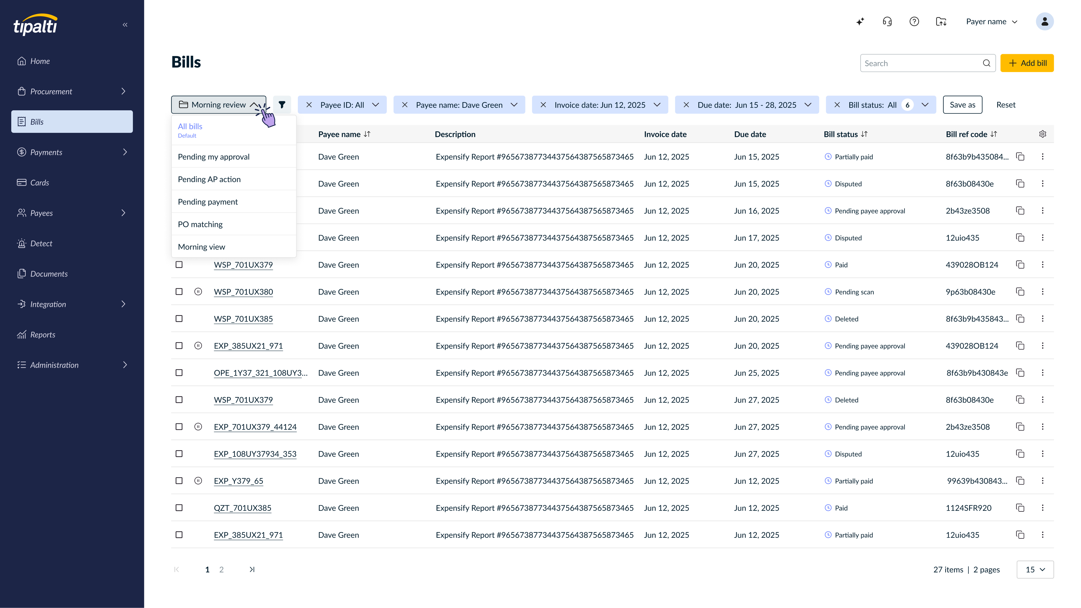Image resolution: width=1081 pixels, height=608 pixels.
Task: Open bill link EXP_701UX379_44124
Action: (255, 427)
